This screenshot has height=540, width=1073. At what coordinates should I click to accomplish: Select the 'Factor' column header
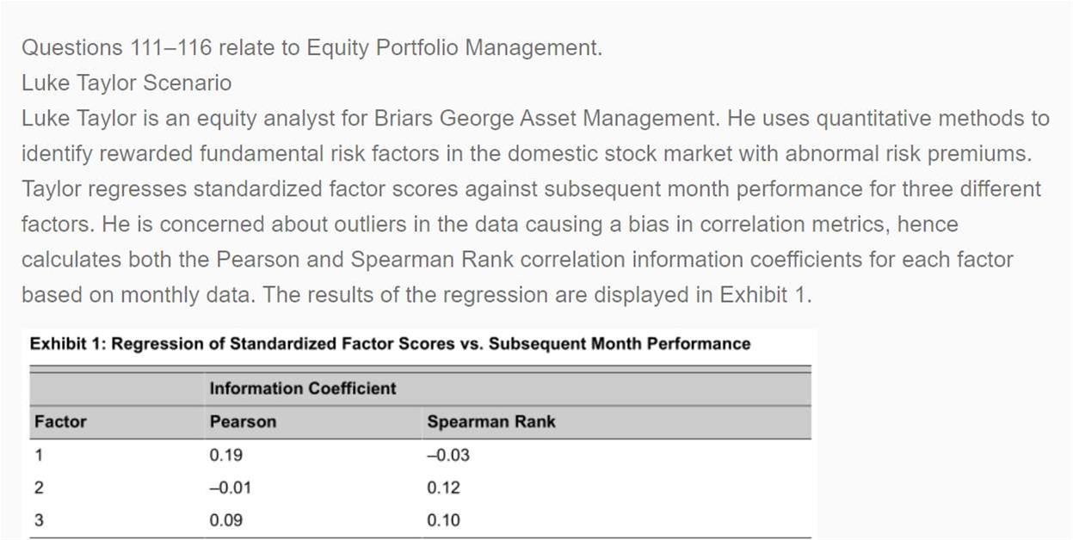coord(60,421)
